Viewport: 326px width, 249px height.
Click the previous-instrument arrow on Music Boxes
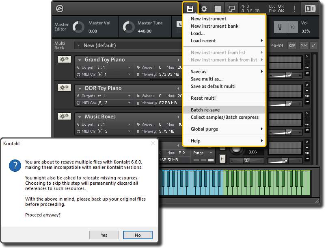click(178, 117)
